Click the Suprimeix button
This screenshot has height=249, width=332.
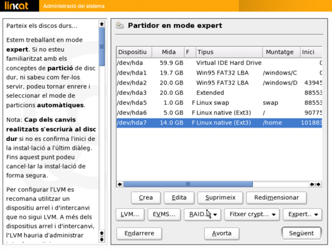(x=220, y=198)
